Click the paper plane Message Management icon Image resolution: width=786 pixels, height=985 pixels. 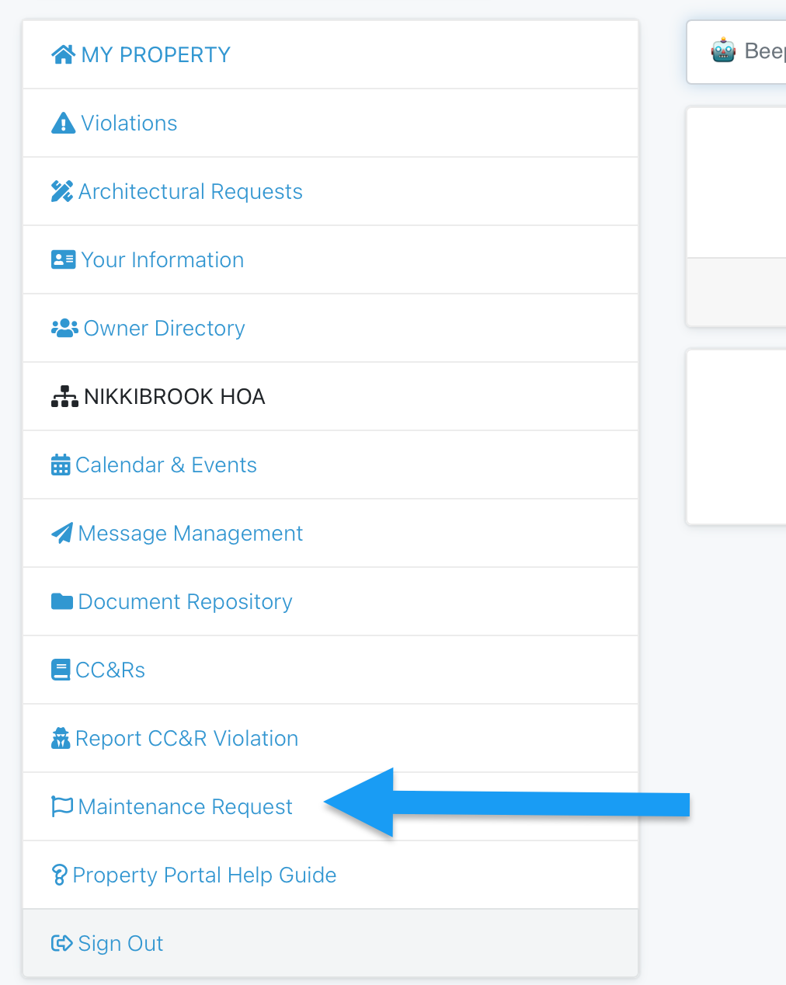(x=62, y=533)
